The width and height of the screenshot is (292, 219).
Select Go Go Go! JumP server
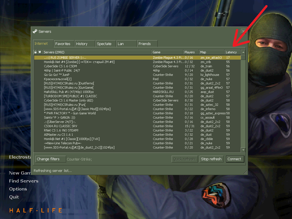click(x=137, y=75)
